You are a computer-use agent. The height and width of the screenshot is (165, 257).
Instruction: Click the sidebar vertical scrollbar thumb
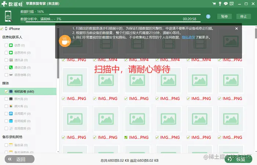click(x=58, y=54)
